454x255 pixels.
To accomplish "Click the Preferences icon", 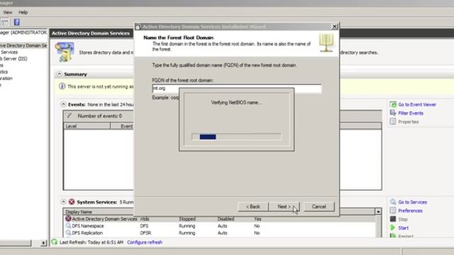I will pyautogui.click(x=393, y=210).
